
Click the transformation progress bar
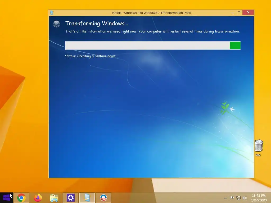point(153,45)
